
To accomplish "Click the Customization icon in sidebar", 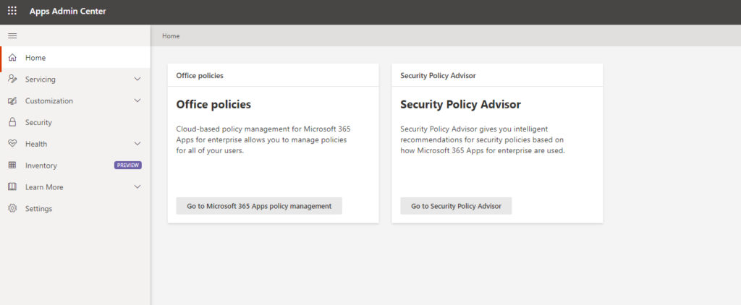I will (x=13, y=100).
